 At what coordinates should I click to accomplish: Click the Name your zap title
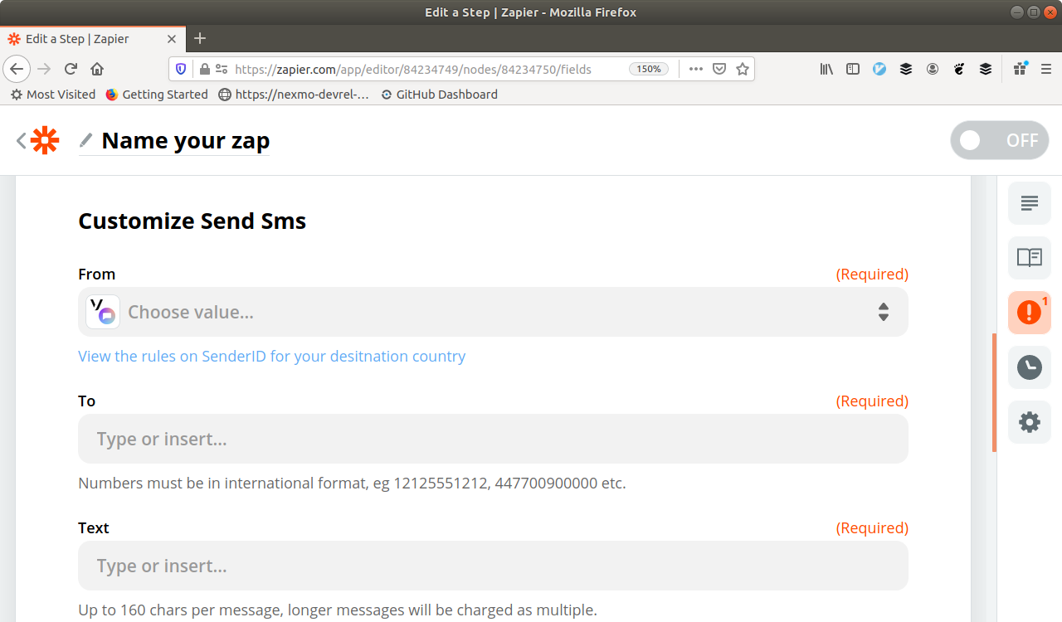(185, 140)
